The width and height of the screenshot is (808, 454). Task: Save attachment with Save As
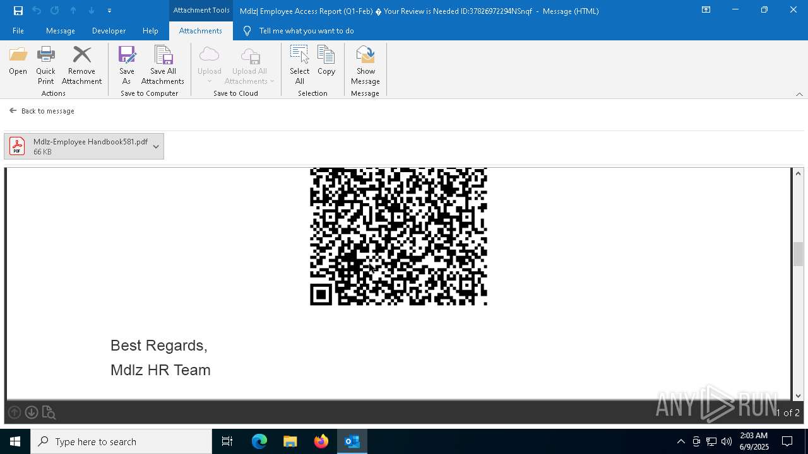tap(126, 65)
